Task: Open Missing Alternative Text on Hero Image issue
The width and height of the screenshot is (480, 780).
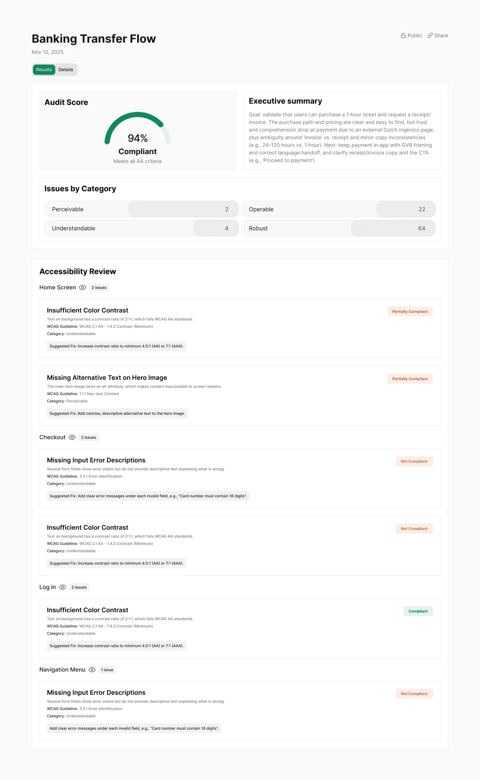Action: [x=107, y=377]
